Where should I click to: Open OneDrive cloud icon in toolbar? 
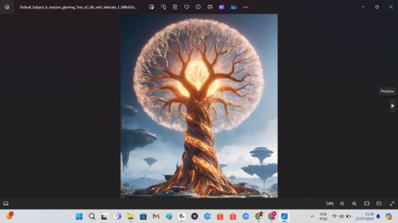tap(233, 7)
